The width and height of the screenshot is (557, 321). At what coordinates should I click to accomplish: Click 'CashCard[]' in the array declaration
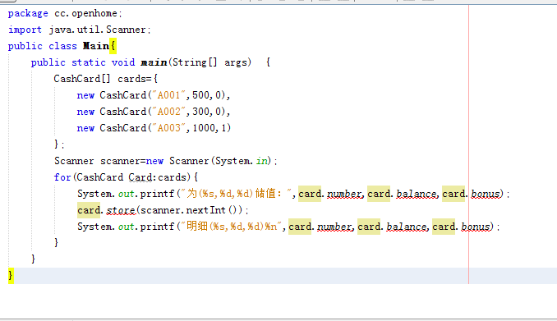coord(82,79)
